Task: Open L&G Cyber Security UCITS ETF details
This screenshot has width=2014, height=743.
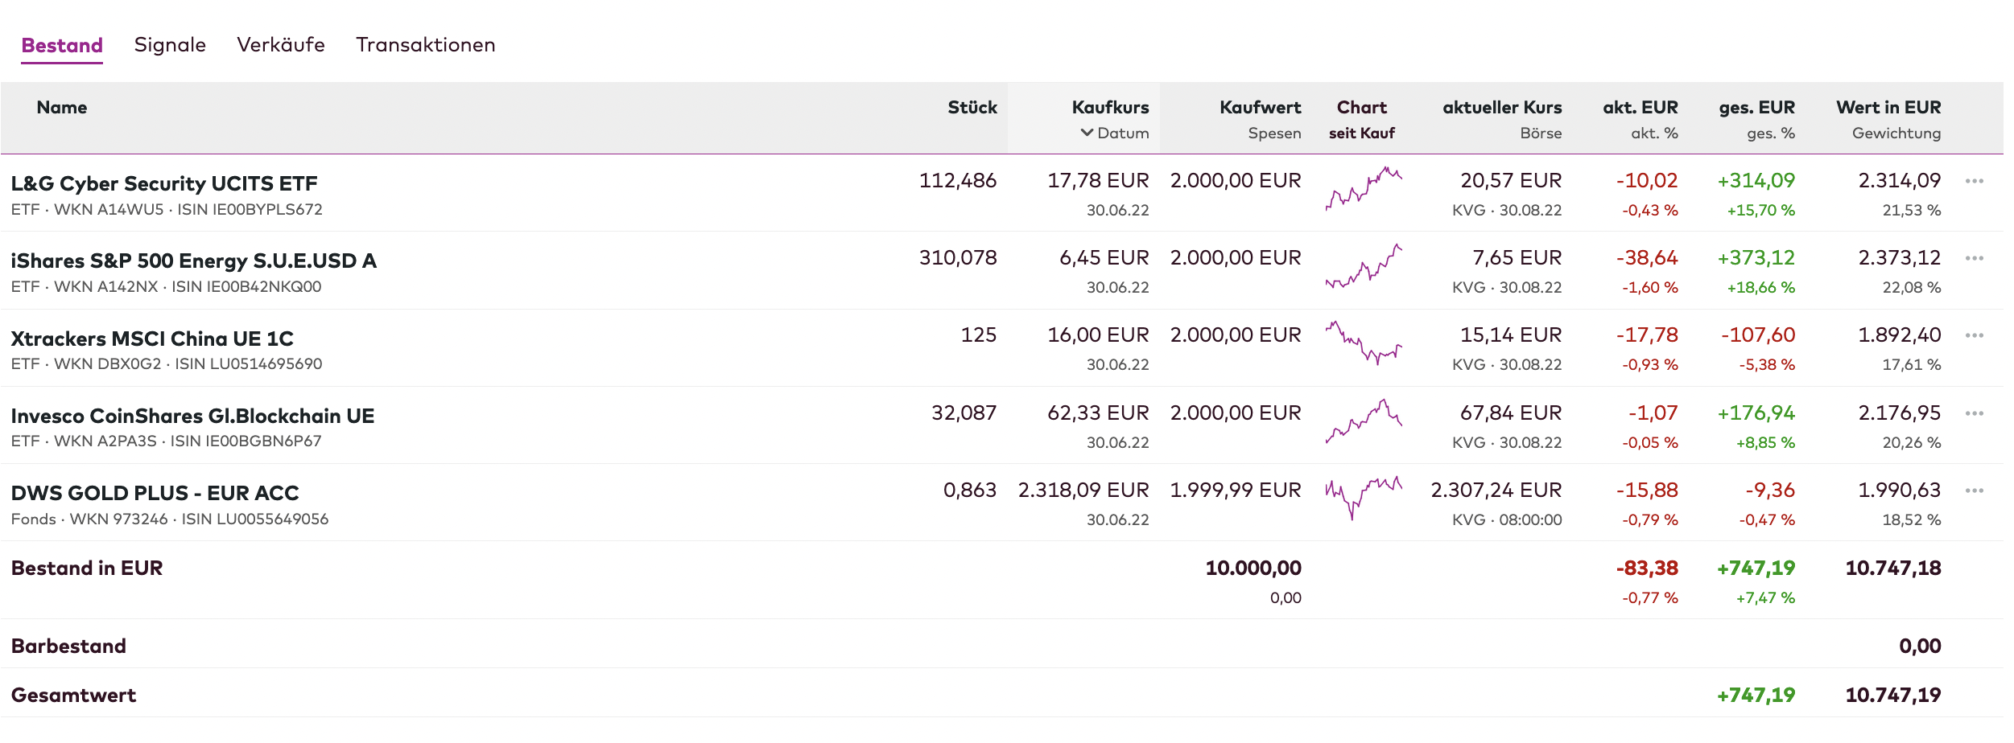Action: click(164, 183)
